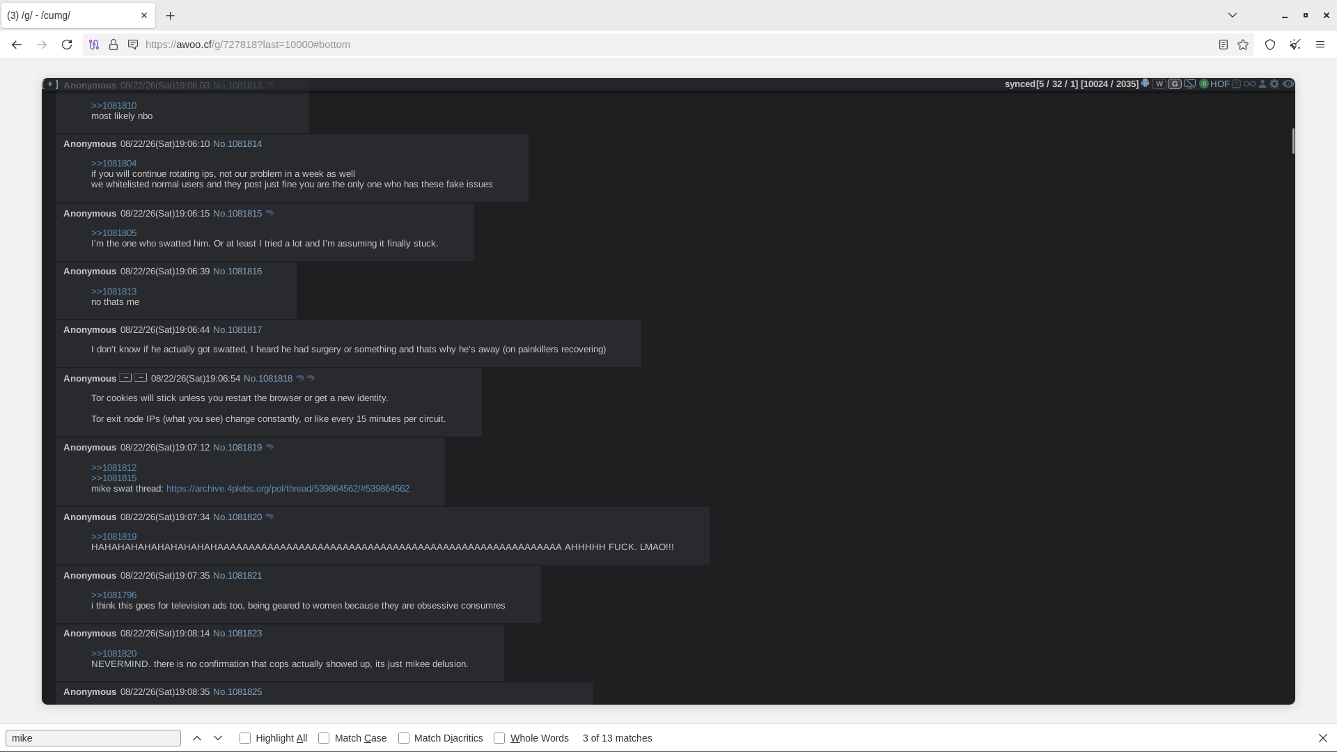Click the question mark help icon
The height and width of the screenshot is (752, 1337).
1237,84
